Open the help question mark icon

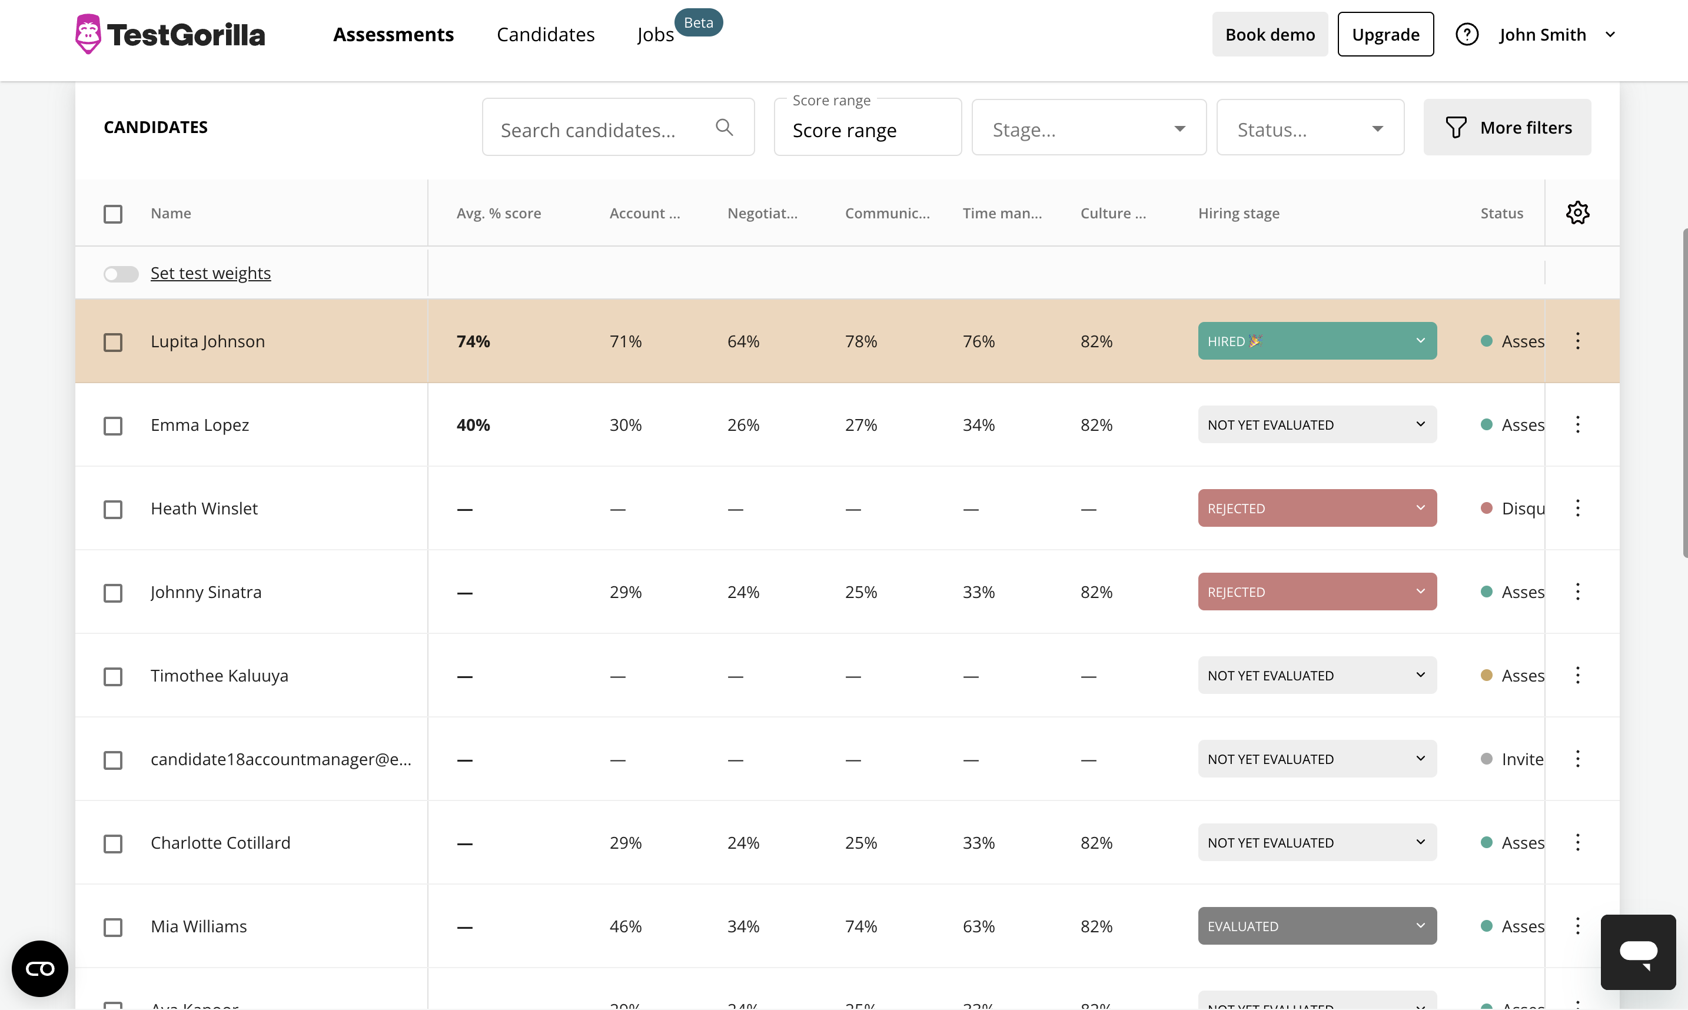1466,34
